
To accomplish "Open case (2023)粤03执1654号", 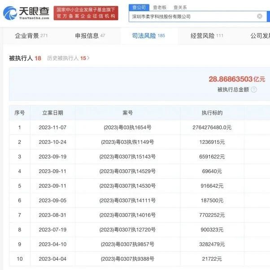I will click(127, 128).
